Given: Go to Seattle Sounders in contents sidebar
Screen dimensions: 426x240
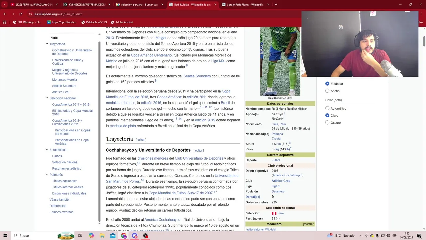Looking at the screenshot, I should coord(64,86).
